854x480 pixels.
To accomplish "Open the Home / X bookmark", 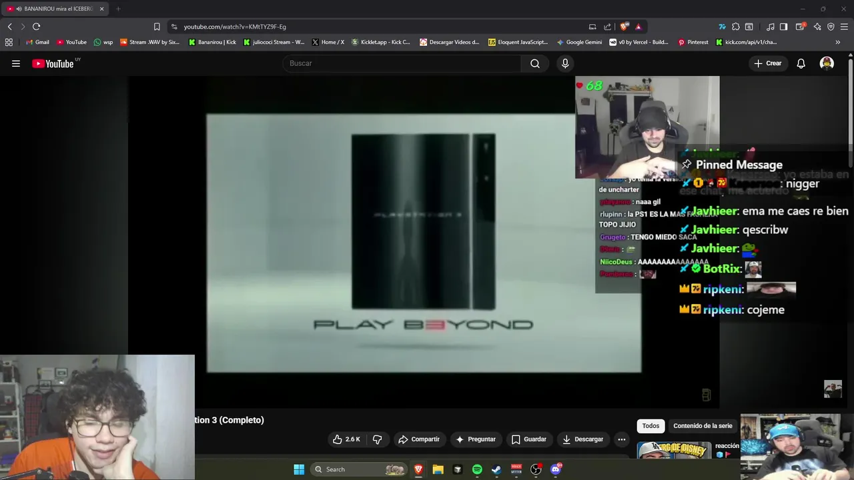I will click(328, 42).
